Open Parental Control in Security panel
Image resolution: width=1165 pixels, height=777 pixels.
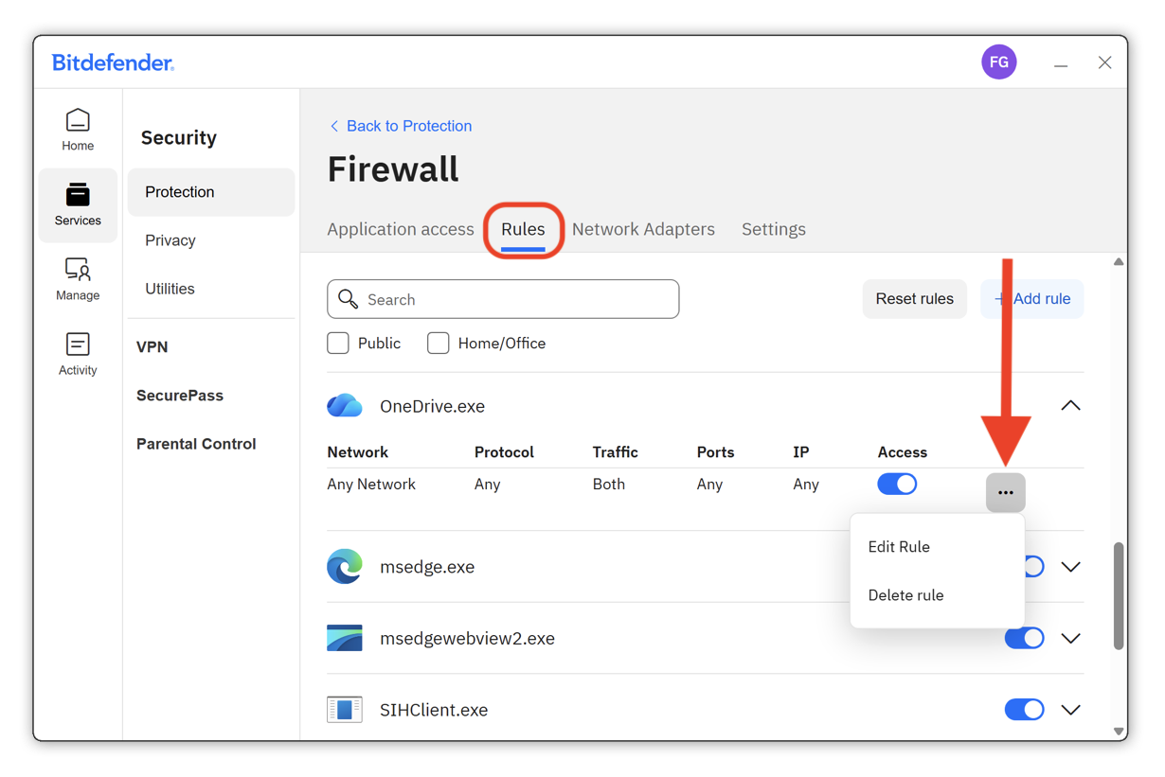pos(196,444)
